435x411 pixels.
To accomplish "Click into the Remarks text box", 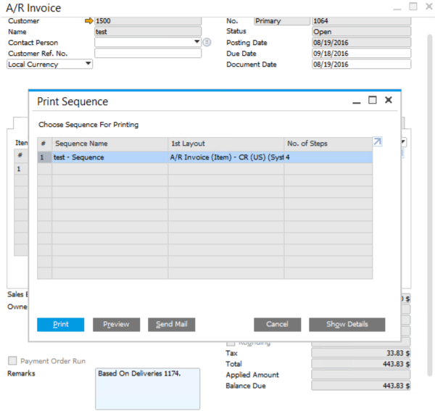I will (147, 389).
